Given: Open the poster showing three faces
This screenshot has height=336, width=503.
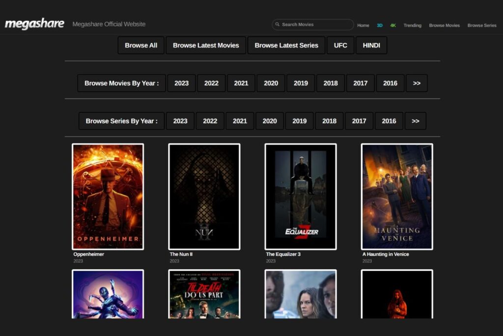Looking at the screenshot, I should tap(301, 294).
